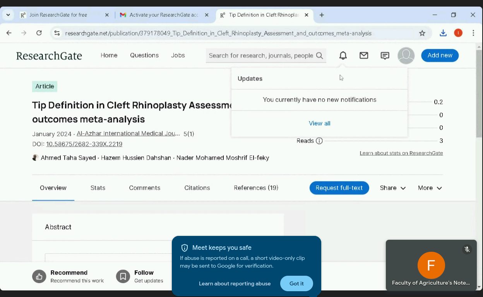View site information icon in address bar
The width and height of the screenshot is (483, 297).
click(x=57, y=33)
